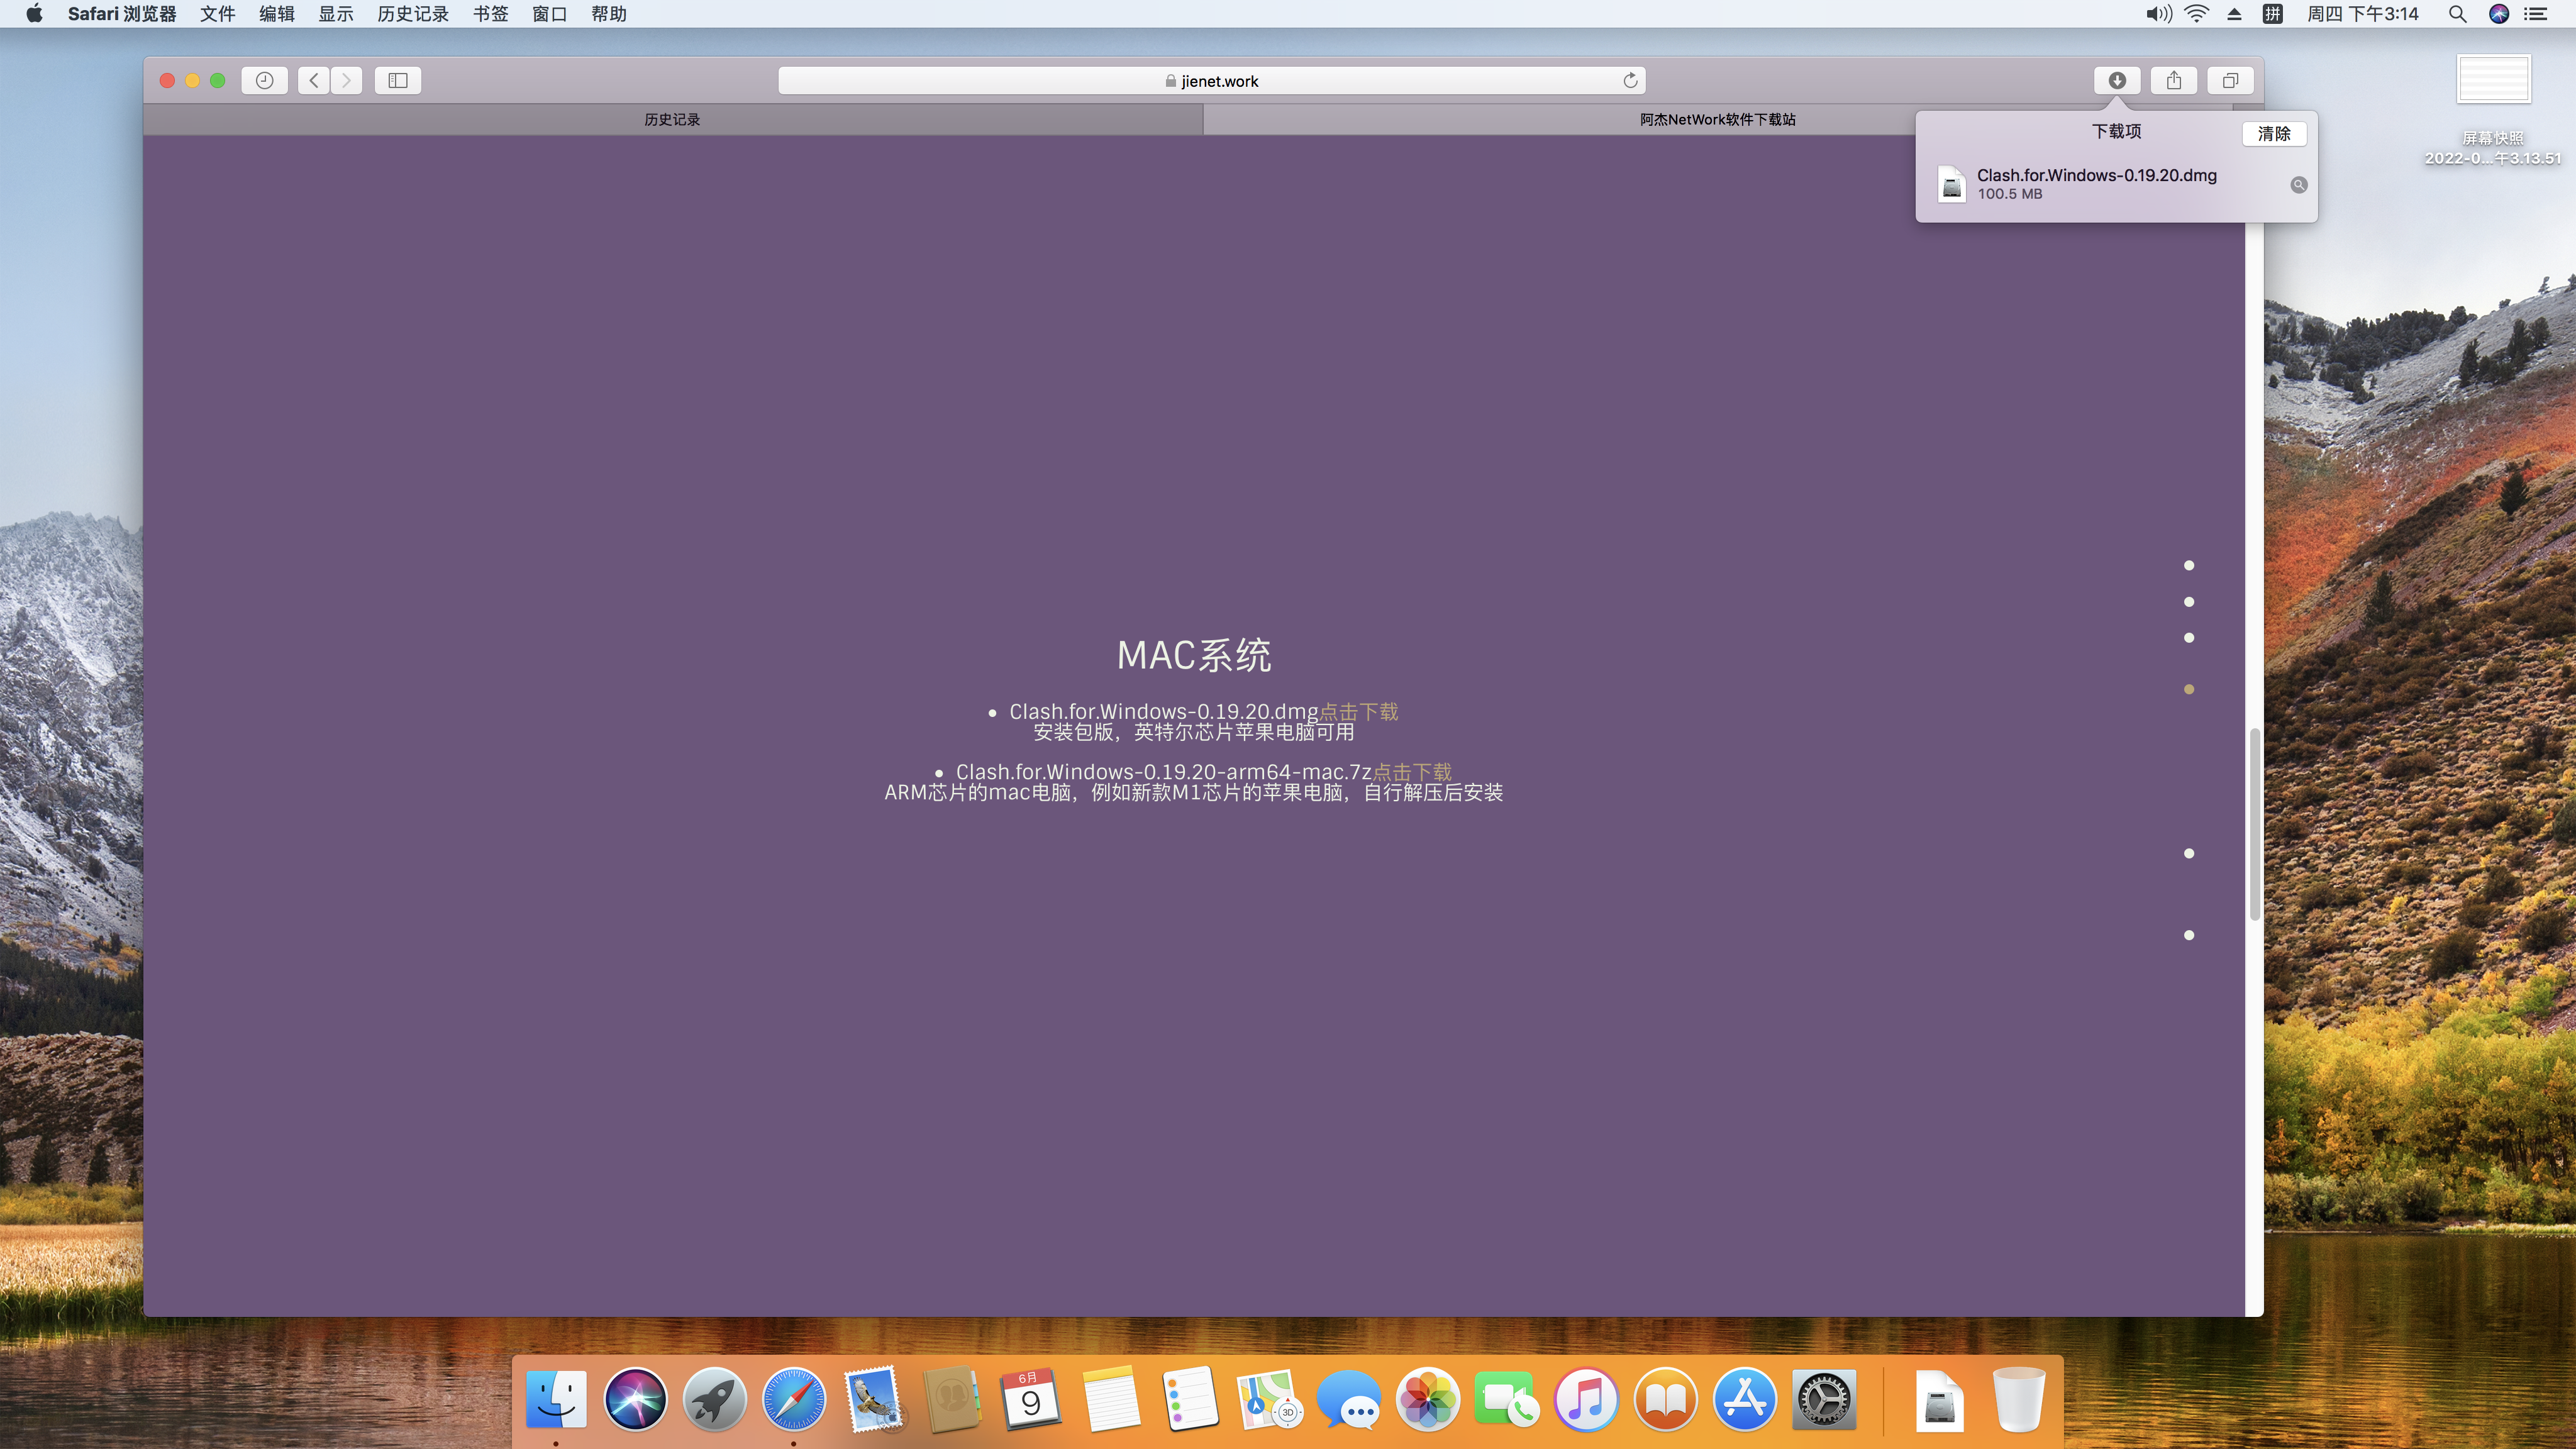Open the 文件 menu
This screenshot has height=1449, width=2576.
[217, 14]
